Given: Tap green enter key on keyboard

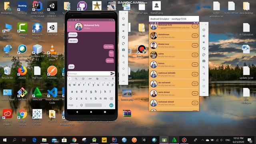Looking at the screenshot, I should pyautogui.click(x=111, y=105).
